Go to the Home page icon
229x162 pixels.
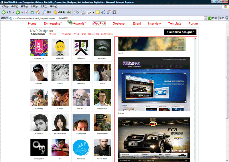37,12
